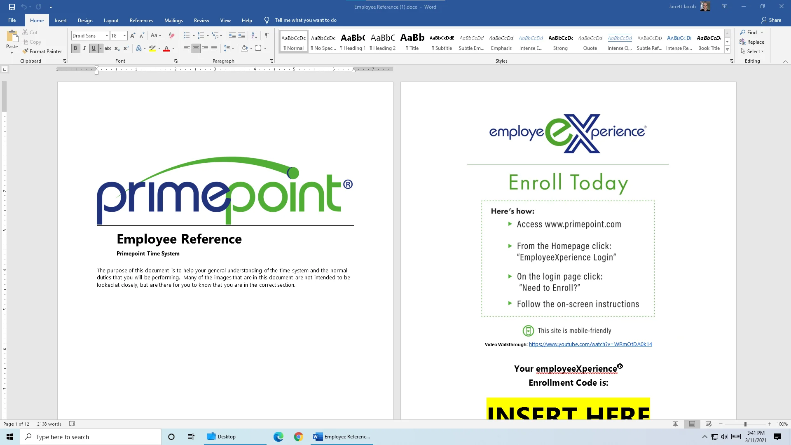Viewport: 791px width, 445px height.
Task: Toggle underline formatting
Action: [94, 48]
